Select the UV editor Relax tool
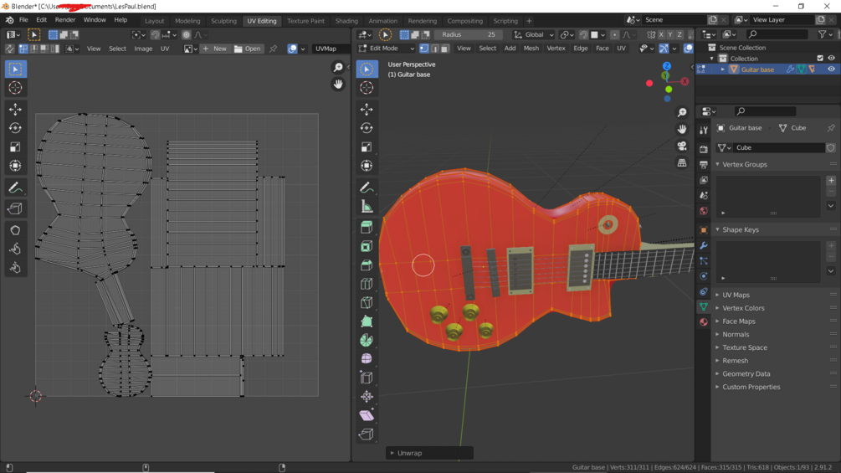The height and width of the screenshot is (473, 841). pos(16,249)
